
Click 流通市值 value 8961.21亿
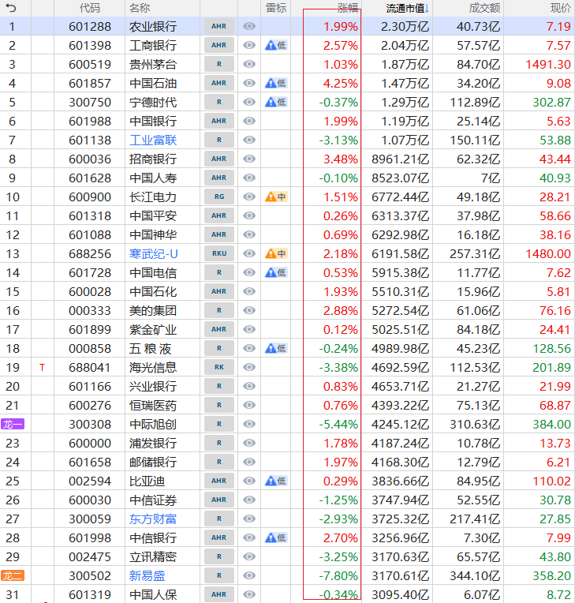tap(401, 159)
